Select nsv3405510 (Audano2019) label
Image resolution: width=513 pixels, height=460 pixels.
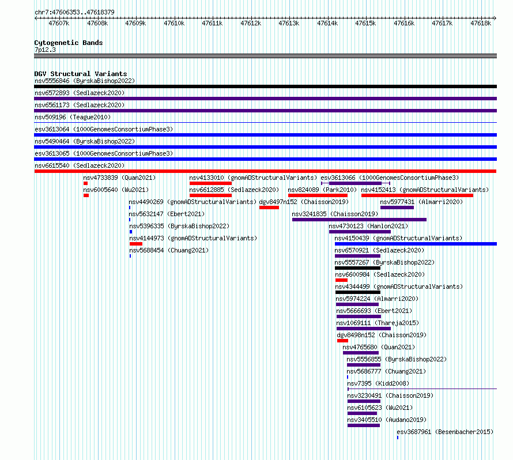coord(387,420)
